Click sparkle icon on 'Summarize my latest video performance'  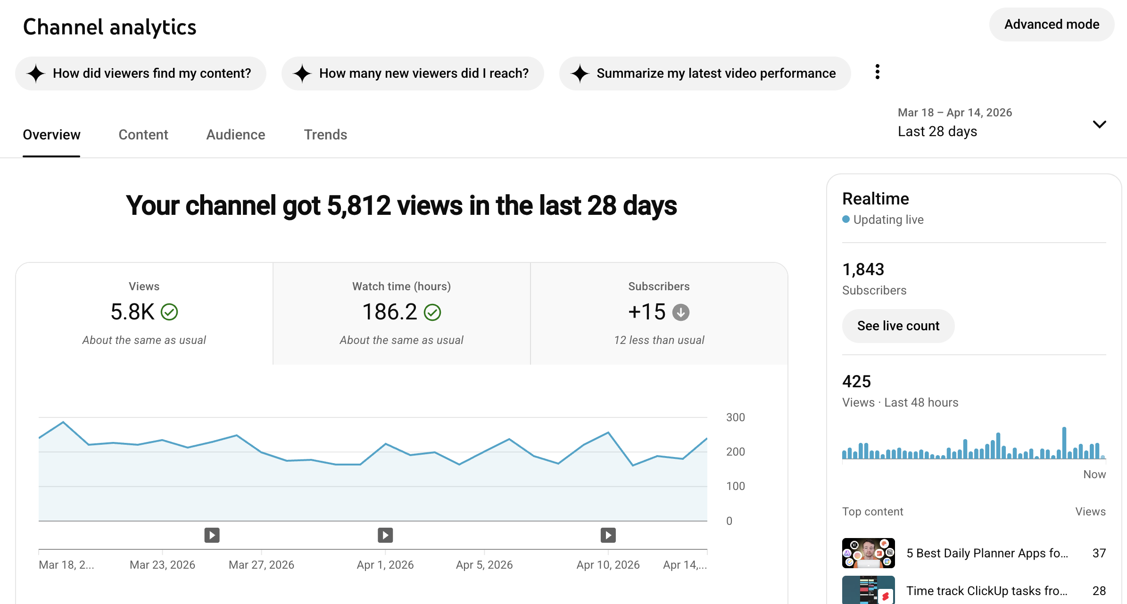[580, 73]
